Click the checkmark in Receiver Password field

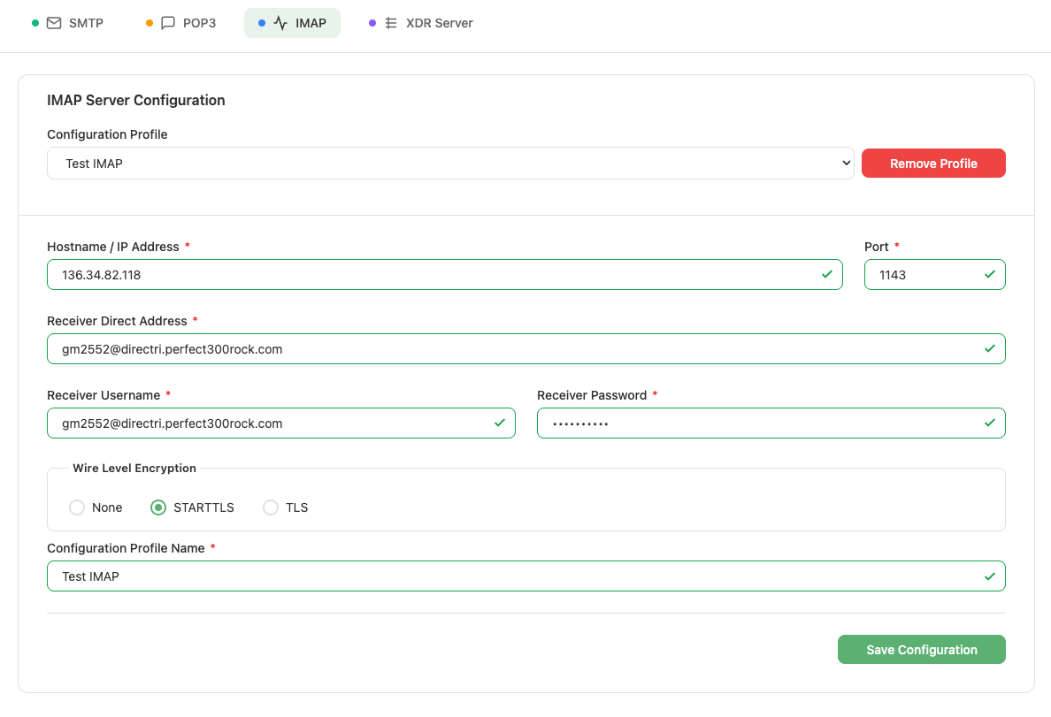coord(990,423)
